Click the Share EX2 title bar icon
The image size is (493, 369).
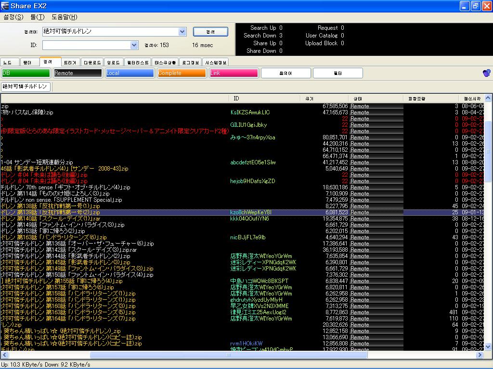click(5, 6)
